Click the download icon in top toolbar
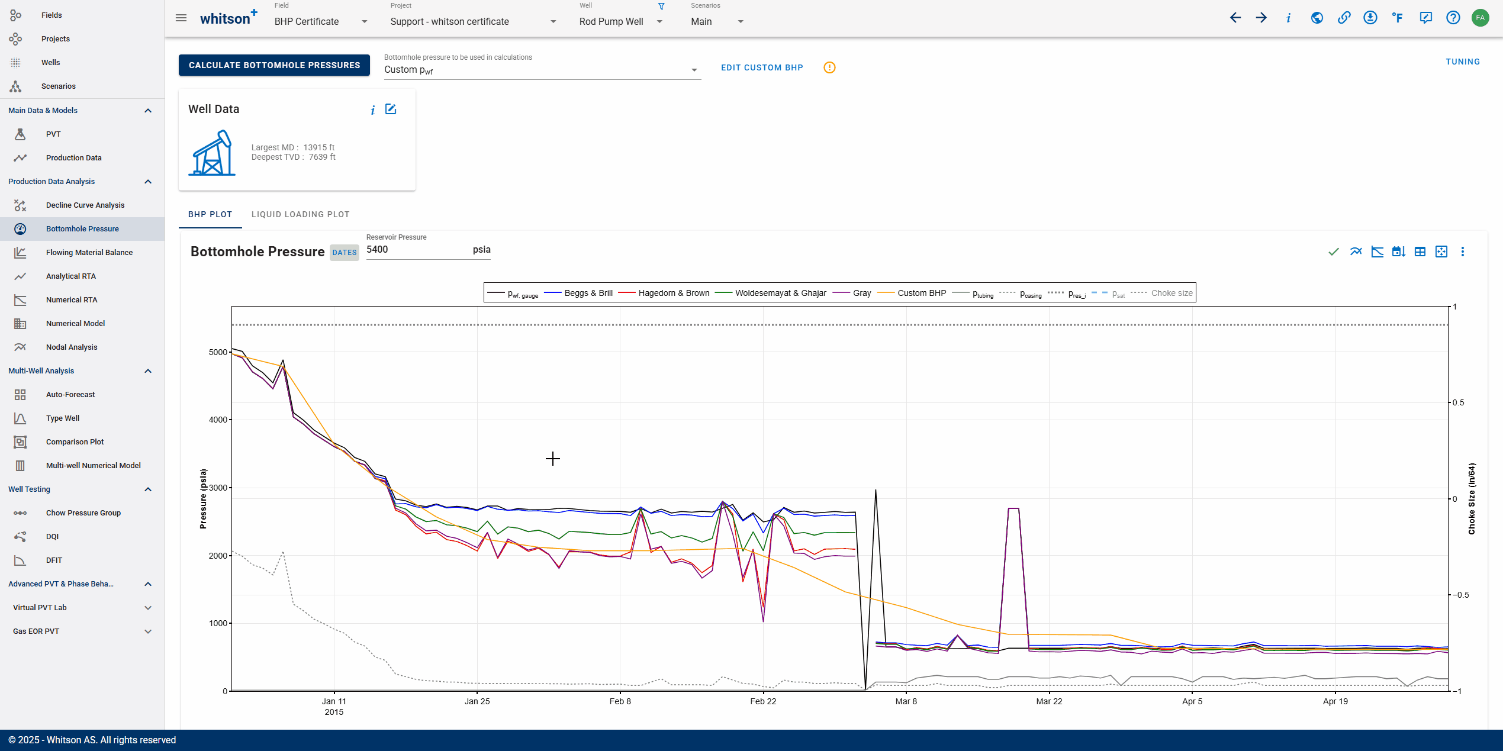 coord(1370,18)
